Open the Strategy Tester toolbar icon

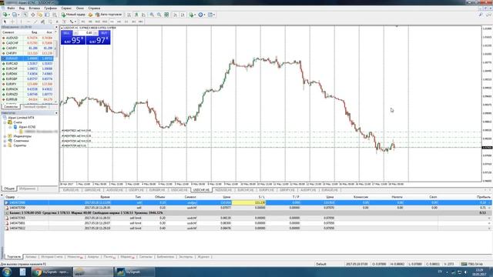pyautogui.click(x=55, y=15)
